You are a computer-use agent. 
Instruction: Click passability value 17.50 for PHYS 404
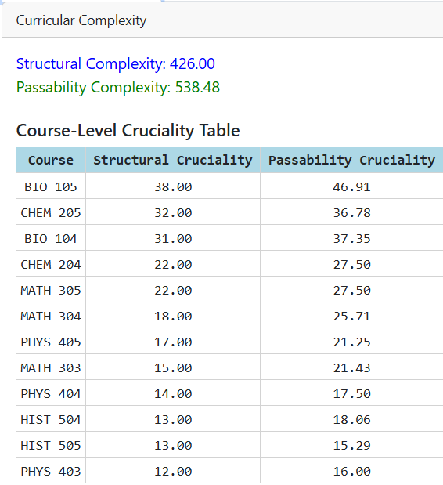351,394
